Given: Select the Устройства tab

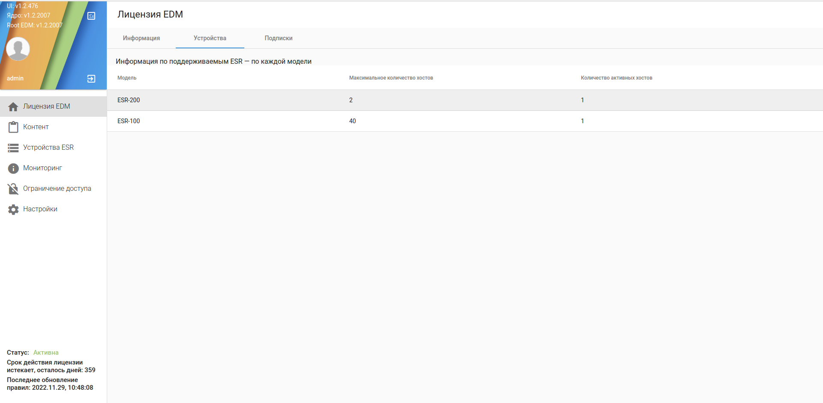Looking at the screenshot, I should pos(210,38).
